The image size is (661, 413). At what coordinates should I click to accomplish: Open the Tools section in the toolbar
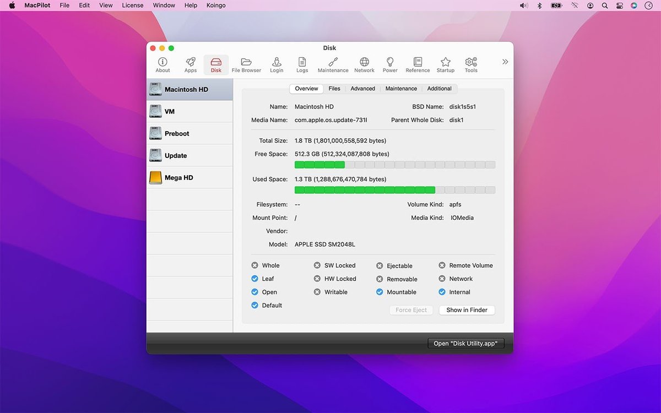471,64
